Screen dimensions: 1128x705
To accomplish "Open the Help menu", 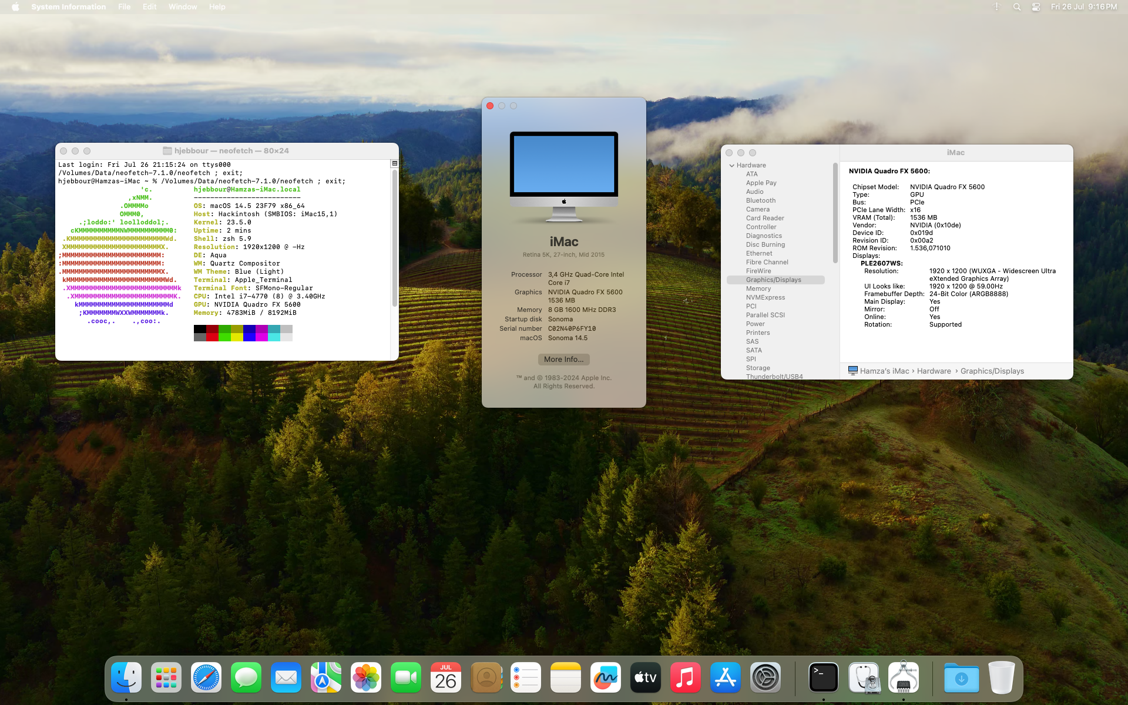I will pyautogui.click(x=217, y=7).
